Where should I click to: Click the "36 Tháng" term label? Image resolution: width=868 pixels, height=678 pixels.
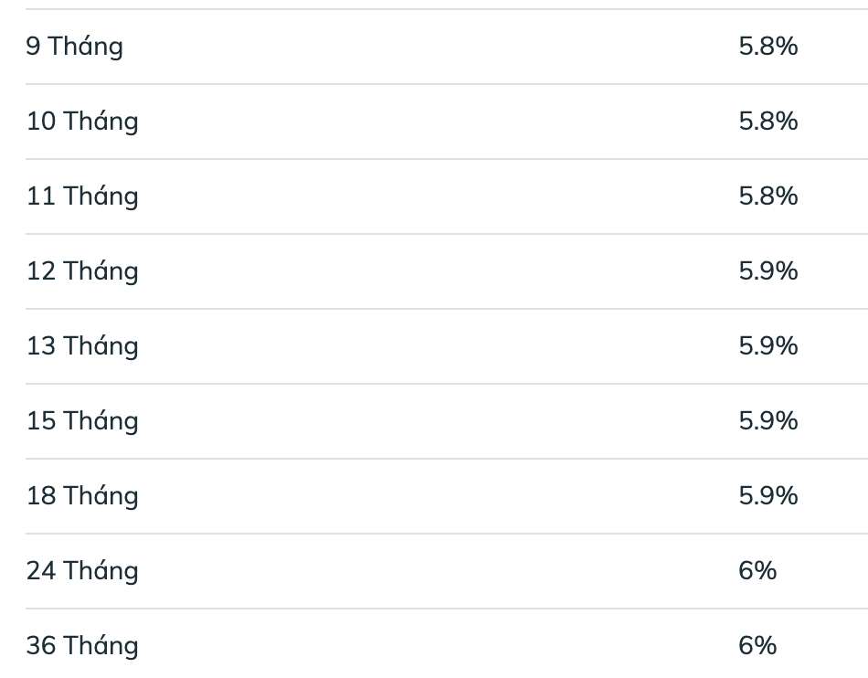point(82,646)
